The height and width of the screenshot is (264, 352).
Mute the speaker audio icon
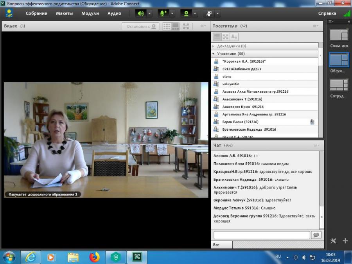[x=141, y=13]
